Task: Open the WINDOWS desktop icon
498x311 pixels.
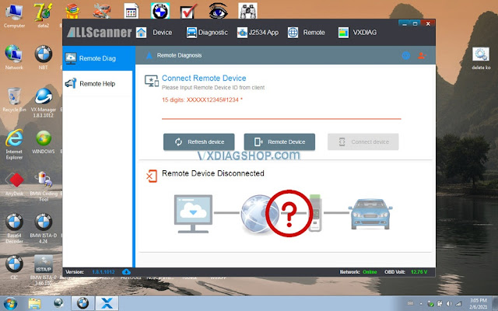Action: [44, 142]
